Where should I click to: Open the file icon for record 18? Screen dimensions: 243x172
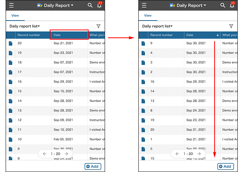[10, 62]
